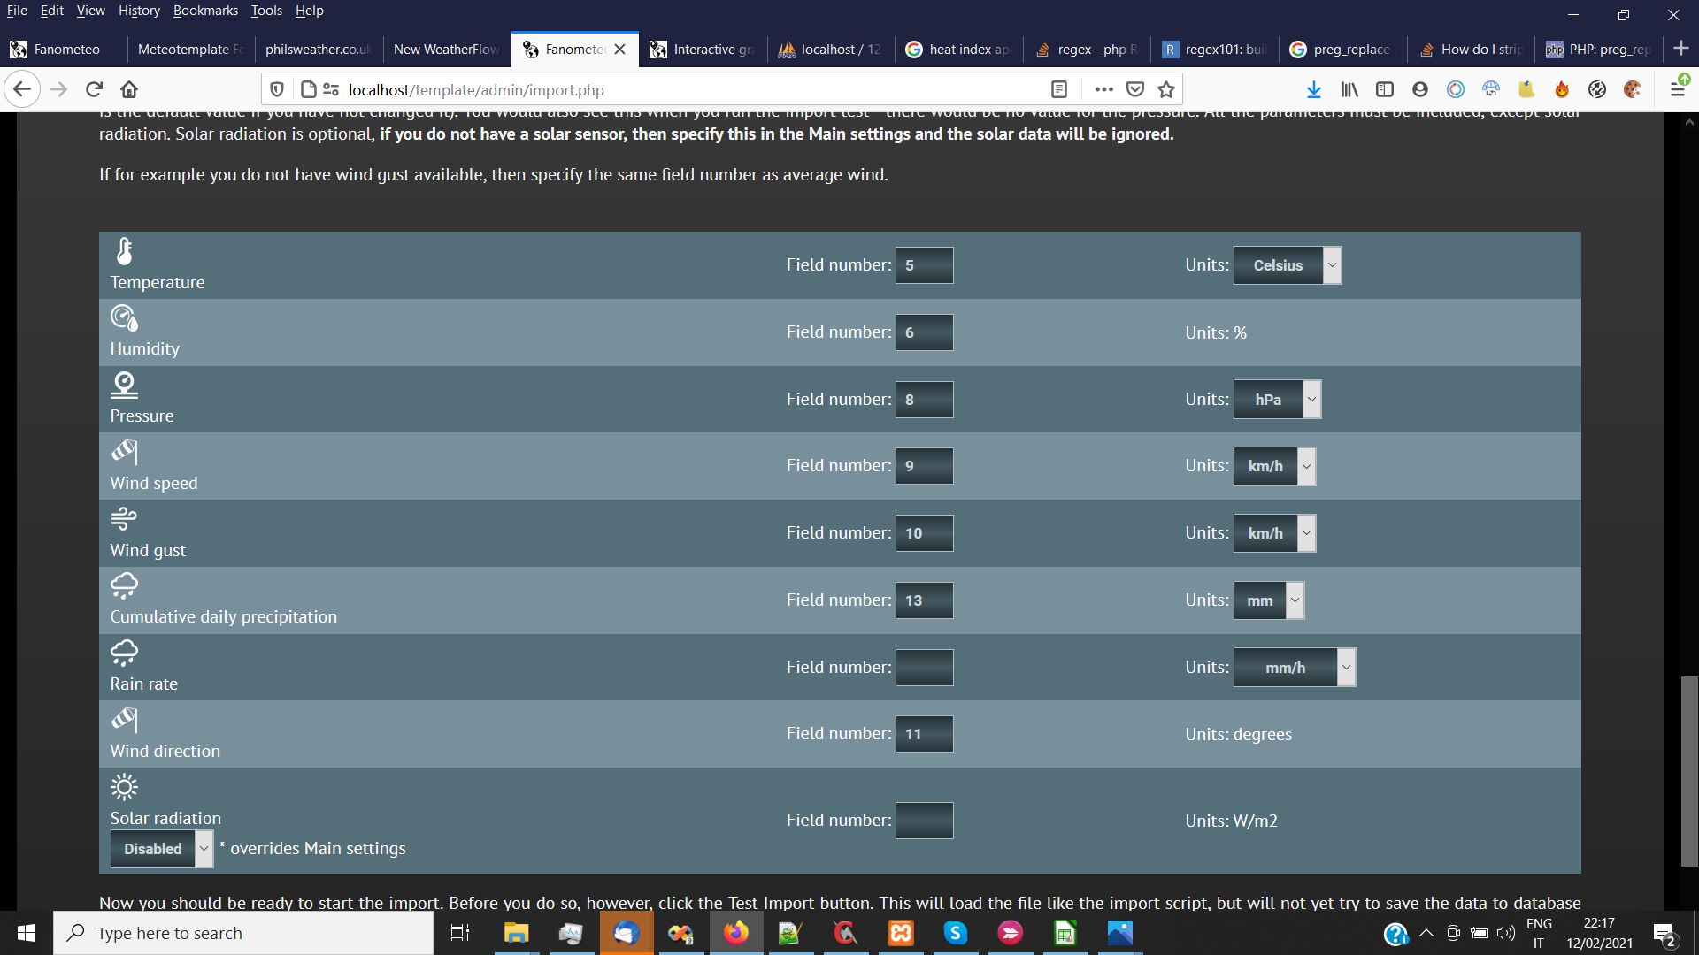Open Firefox downloads arrow icon
Image resolution: width=1699 pixels, height=955 pixels.
click(x=1314, y=89)
